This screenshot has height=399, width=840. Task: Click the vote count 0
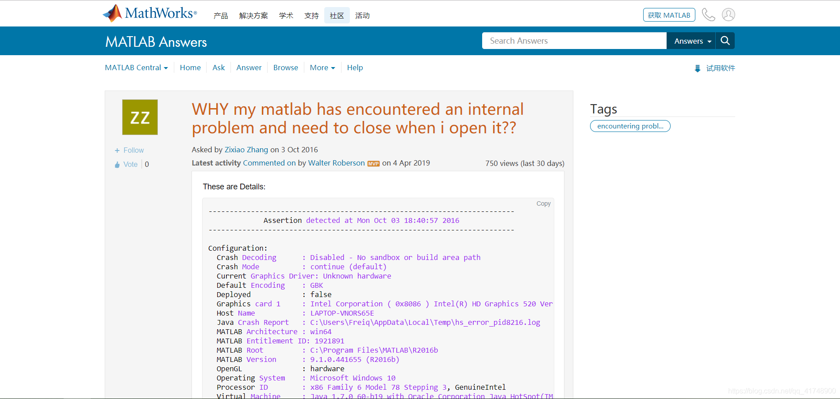point(147,165)
